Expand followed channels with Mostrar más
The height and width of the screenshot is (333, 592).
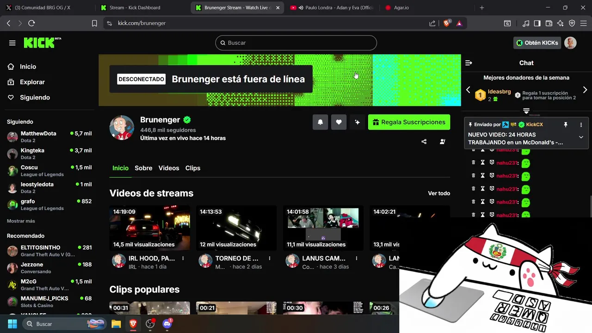[x=21, y=221]
